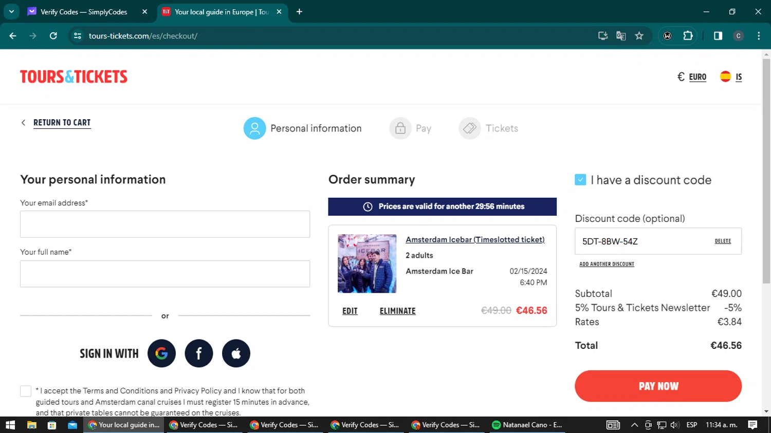Screen dimensions: 771x433
Task: Click the PAY NOW button
Action: point(658,386)
